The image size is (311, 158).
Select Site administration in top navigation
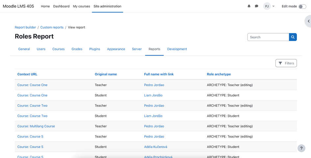pos(107,6)
